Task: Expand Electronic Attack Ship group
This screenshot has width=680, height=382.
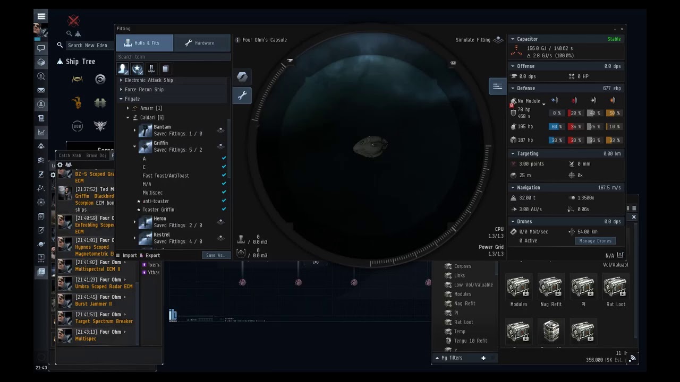Action: (x=121, y=80)
